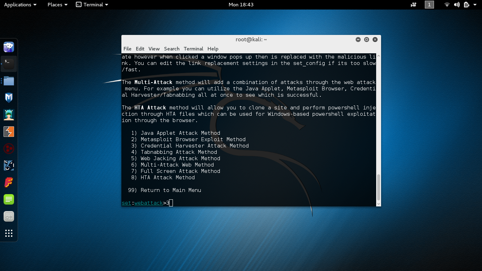This screenshot has width=482, height=271.
Task: Click the battery status icon
Action: tap(466, 5)
